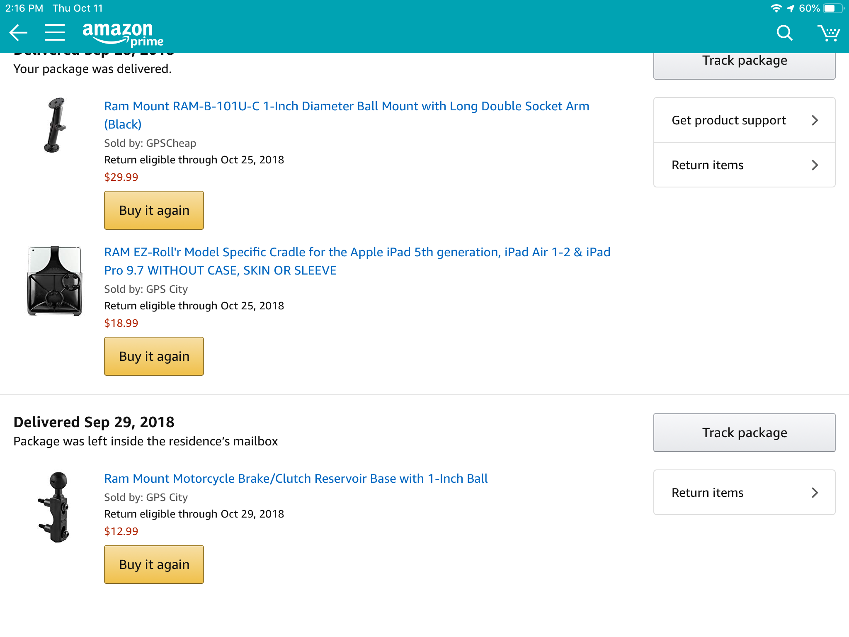Tap the back arrow icon
Image resolution: width=849 pixels, height=637 pixels.
tap(18, 33)
